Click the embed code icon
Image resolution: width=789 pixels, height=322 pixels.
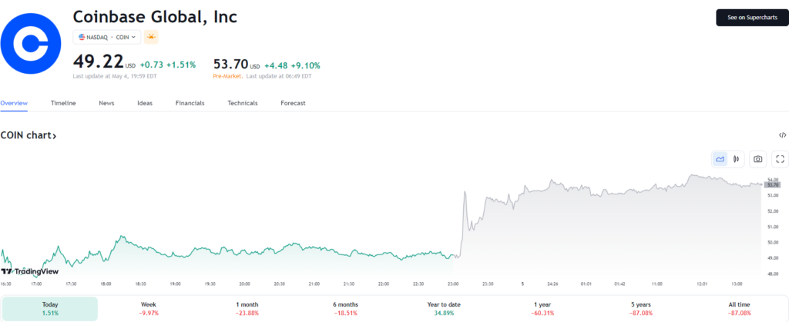(x=782, y=135)
